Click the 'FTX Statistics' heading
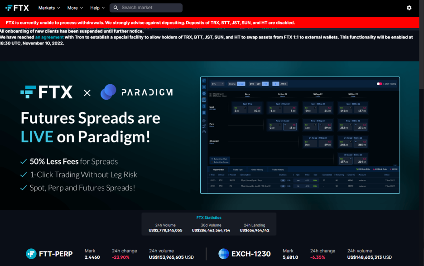Image resolution: width=424 pixels, height=266 pixels. tap(209, 218)
